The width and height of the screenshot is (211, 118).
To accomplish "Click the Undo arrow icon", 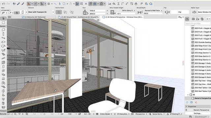I will 4,4.
